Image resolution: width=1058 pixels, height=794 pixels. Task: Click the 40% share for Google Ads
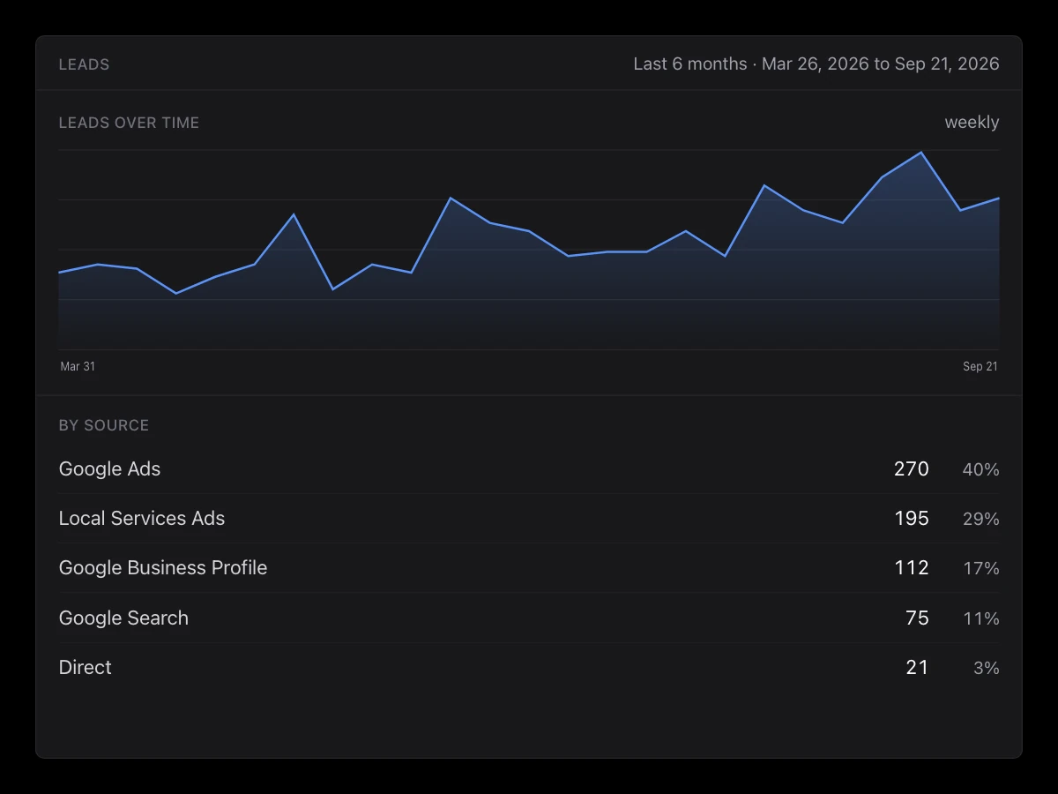(981, 470)
